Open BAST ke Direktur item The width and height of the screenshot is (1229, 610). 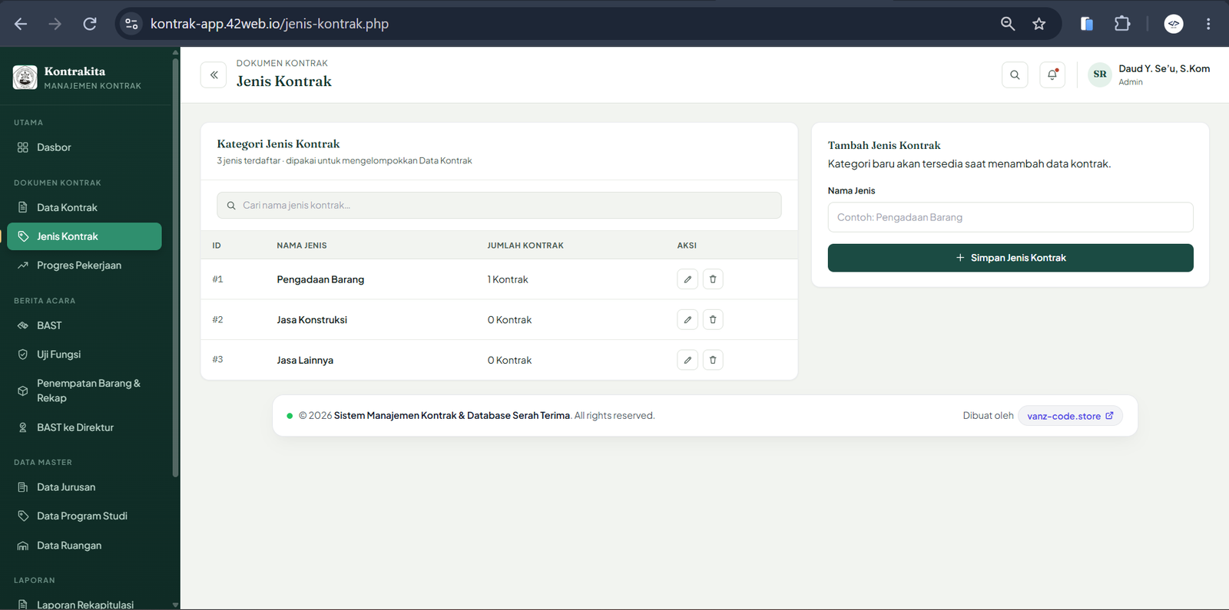click(84, 427)
